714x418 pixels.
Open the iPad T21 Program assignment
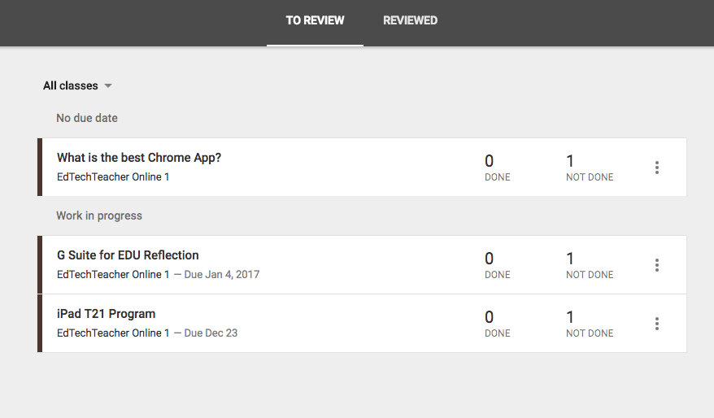106,314
